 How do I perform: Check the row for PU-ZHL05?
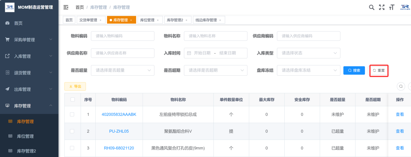tap(72, 131)
